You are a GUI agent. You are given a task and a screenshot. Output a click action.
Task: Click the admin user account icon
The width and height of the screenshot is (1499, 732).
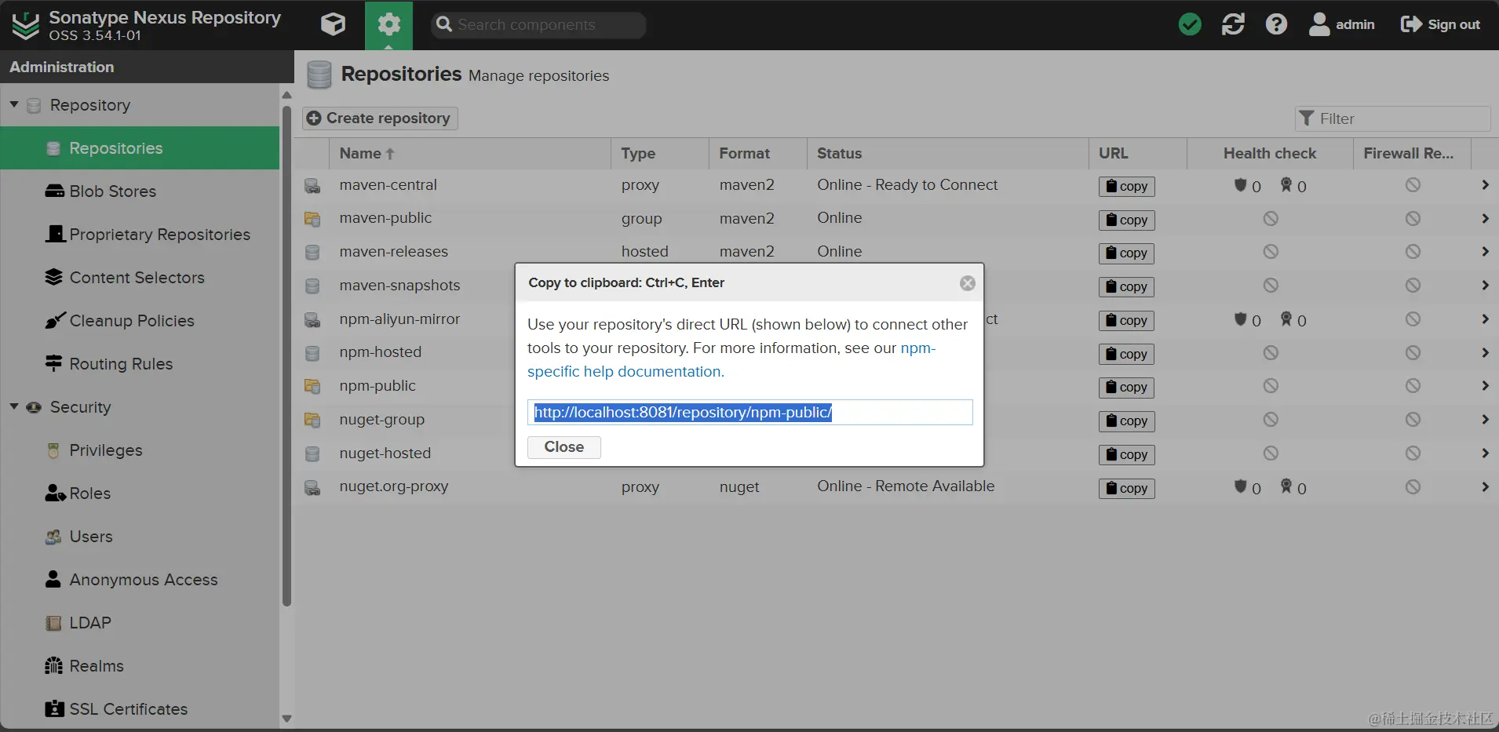click(1319, 24)
